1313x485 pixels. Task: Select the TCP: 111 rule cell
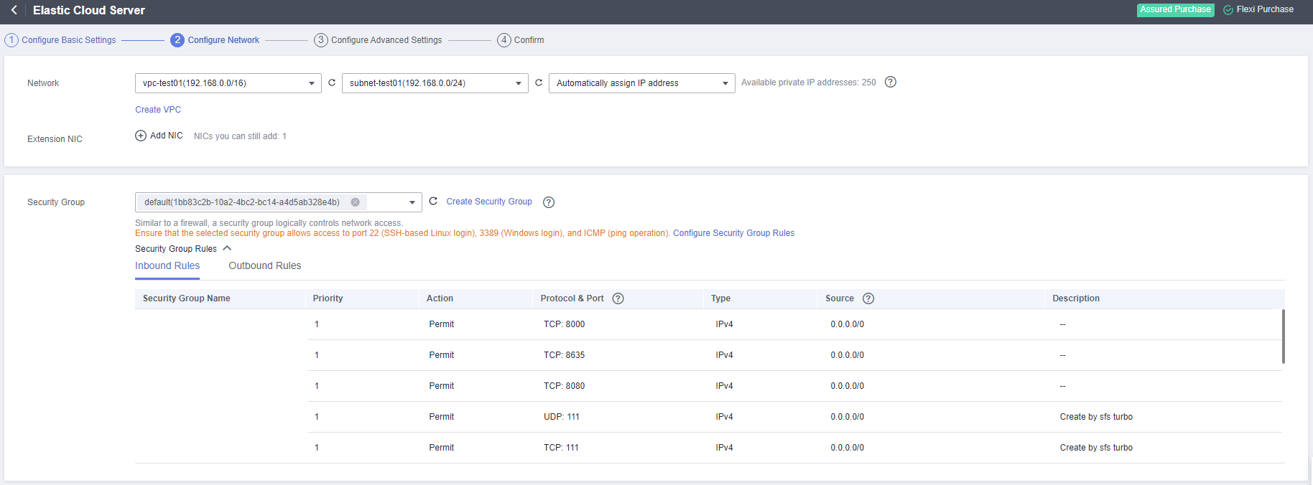561,448
